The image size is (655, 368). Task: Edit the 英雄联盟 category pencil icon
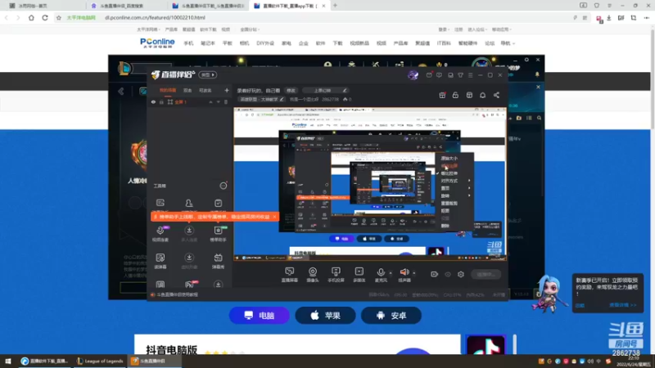(x=282, y=99)
